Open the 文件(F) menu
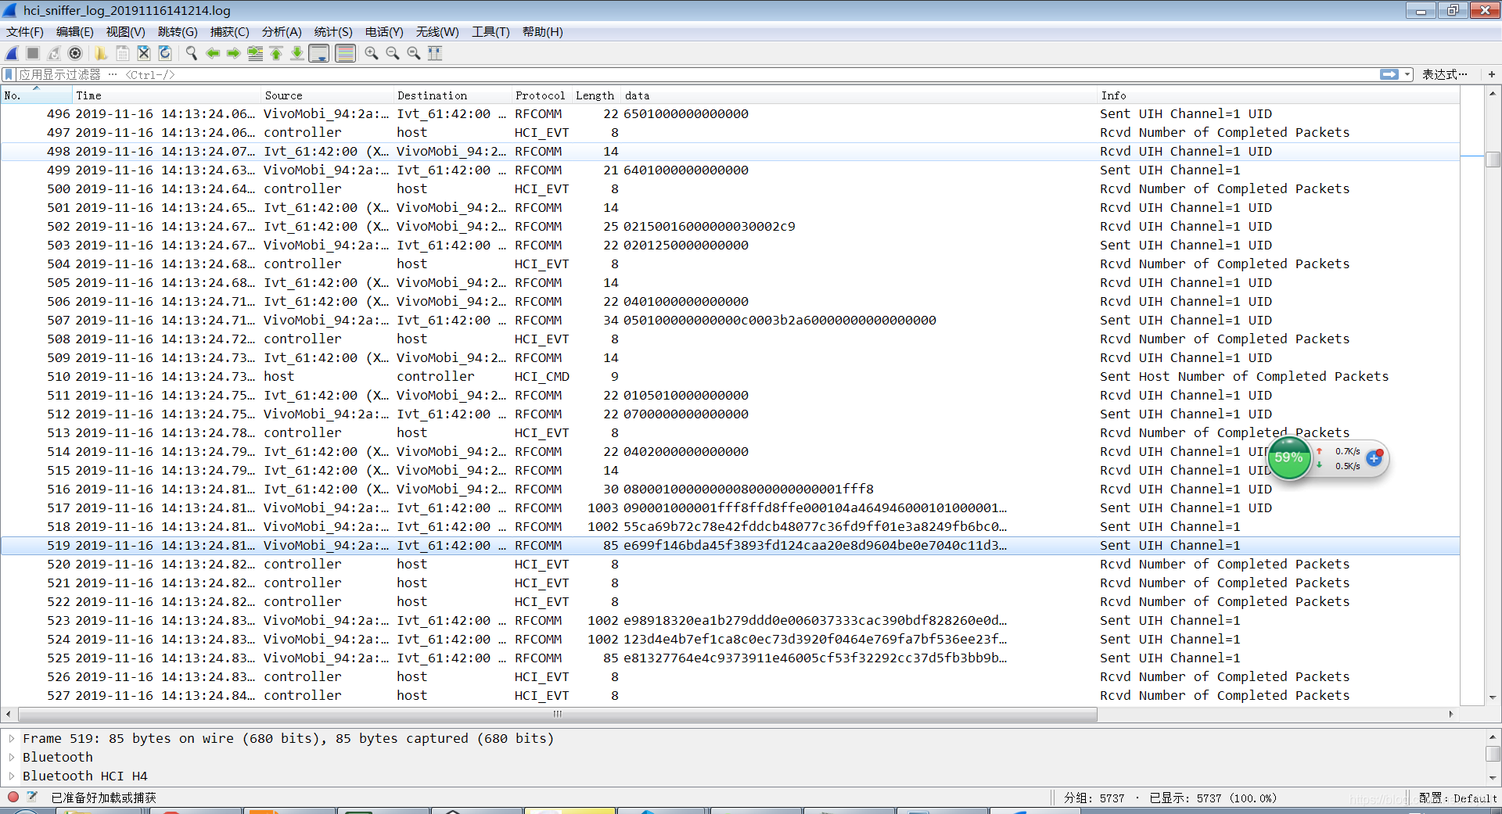1502x814 pixels. (25, 32)
